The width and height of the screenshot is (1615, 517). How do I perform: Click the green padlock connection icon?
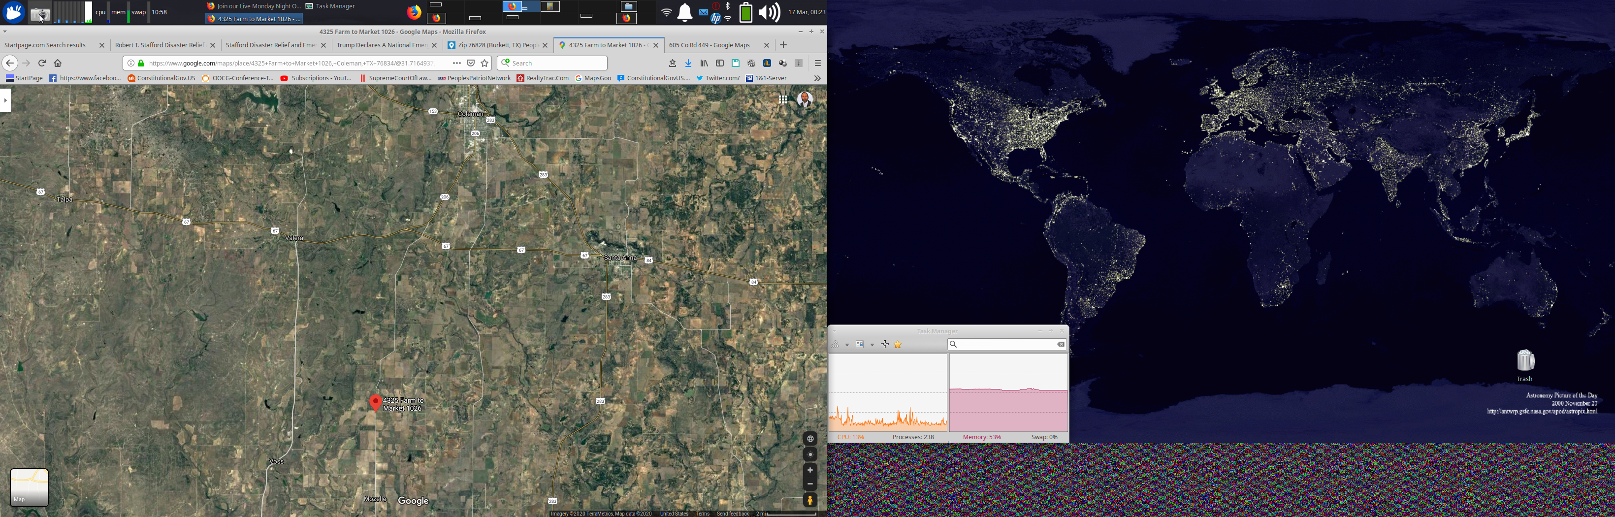pyautogui.click(x=141, y=64)
